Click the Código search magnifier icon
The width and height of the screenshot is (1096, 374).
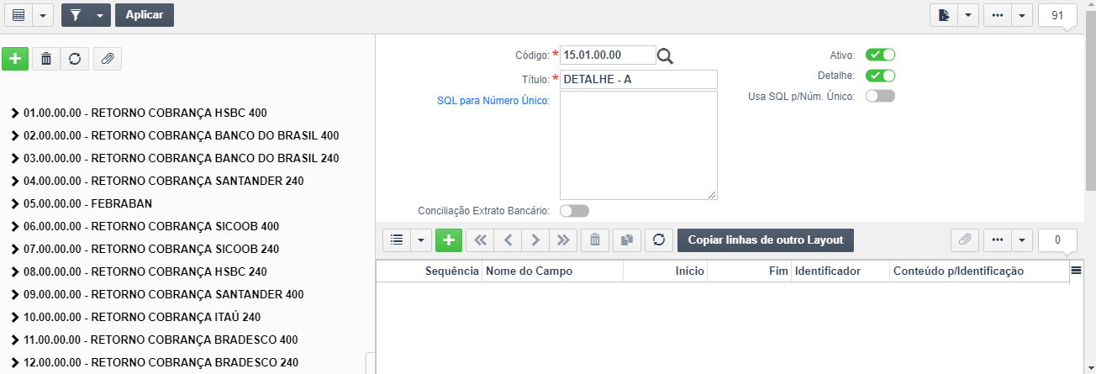[x=666, y=56]
